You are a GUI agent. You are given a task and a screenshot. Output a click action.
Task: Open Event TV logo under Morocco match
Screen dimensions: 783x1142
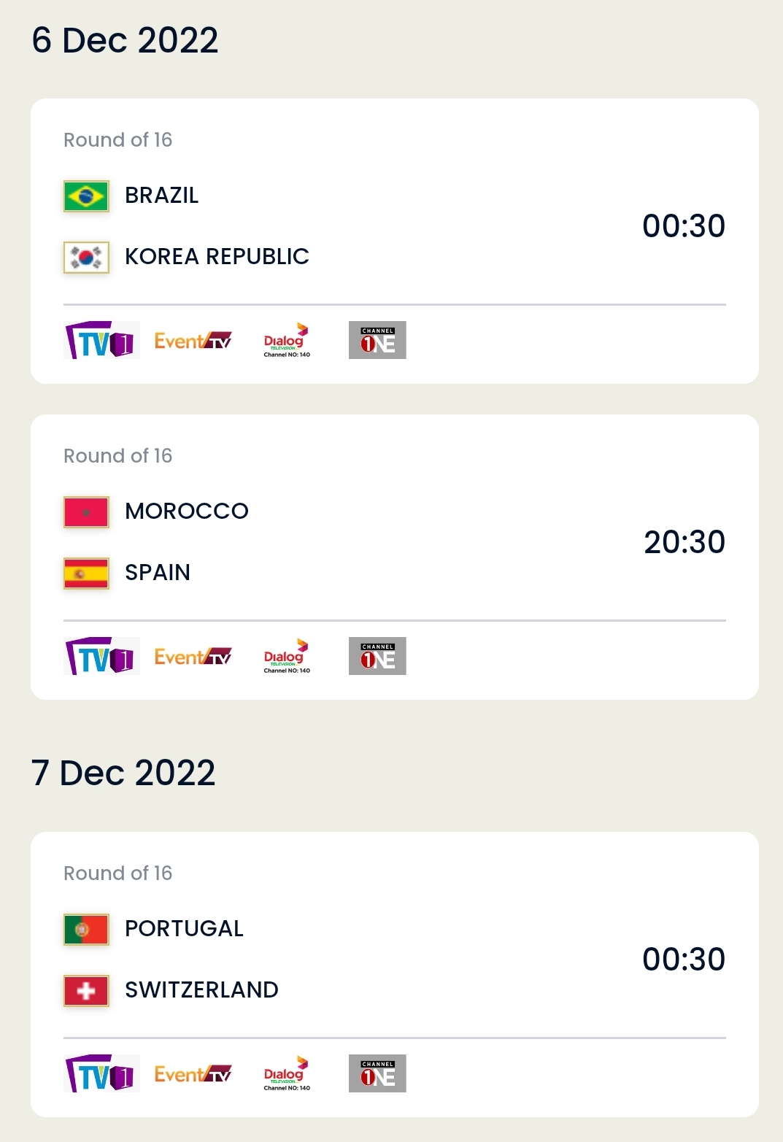(x=193, y=657)
